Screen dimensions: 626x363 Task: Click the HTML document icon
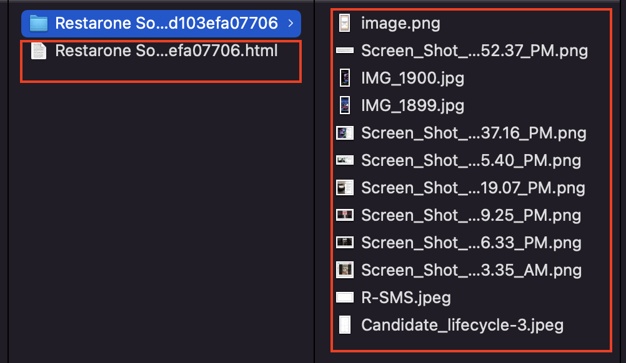click(x=38, y=51)
